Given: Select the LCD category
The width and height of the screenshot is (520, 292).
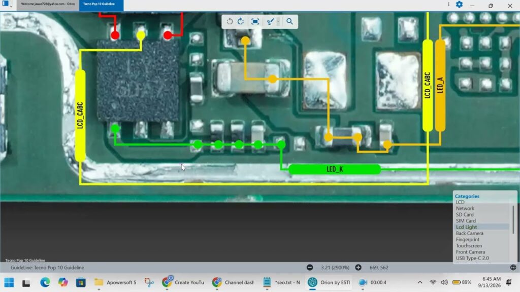Looking at the screenshot, I should (x=460, y=202).
